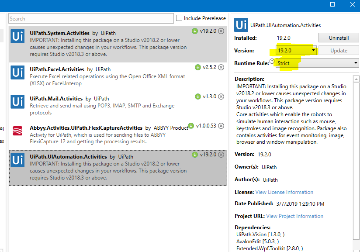
Task: Click the Extended.Wpf.Toolkit [2.8.0, ) dependency
Action: (x=270, y=249)
